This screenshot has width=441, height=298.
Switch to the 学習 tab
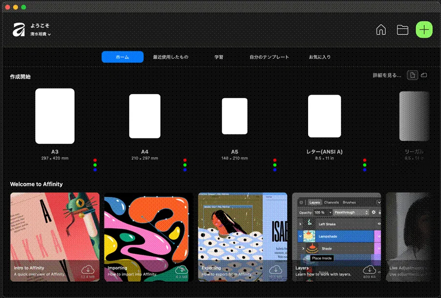[219, 57]
